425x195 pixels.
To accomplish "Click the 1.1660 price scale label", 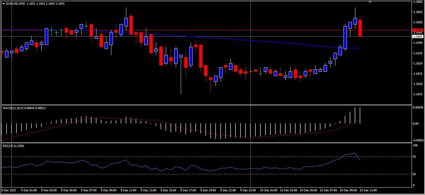I will [418, 2].
